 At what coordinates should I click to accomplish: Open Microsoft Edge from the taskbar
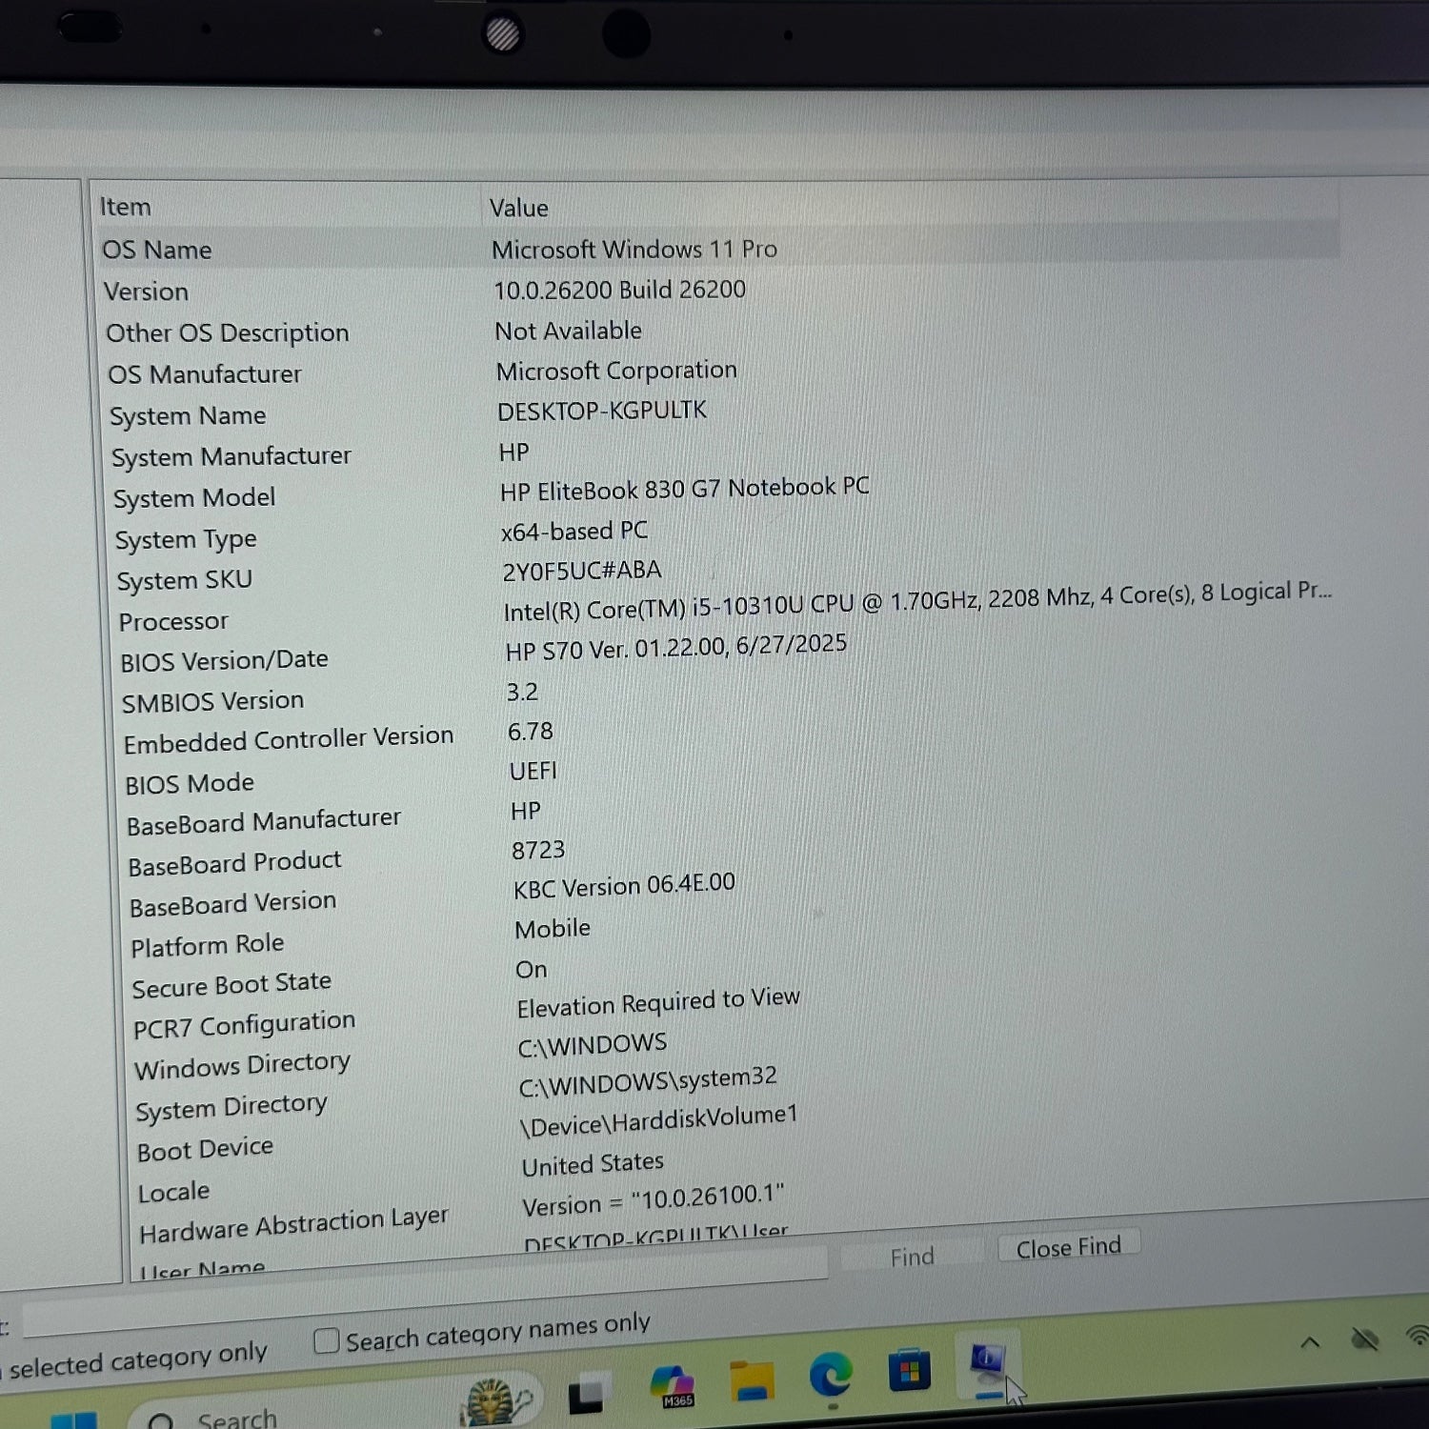(x=830, y=1377)
